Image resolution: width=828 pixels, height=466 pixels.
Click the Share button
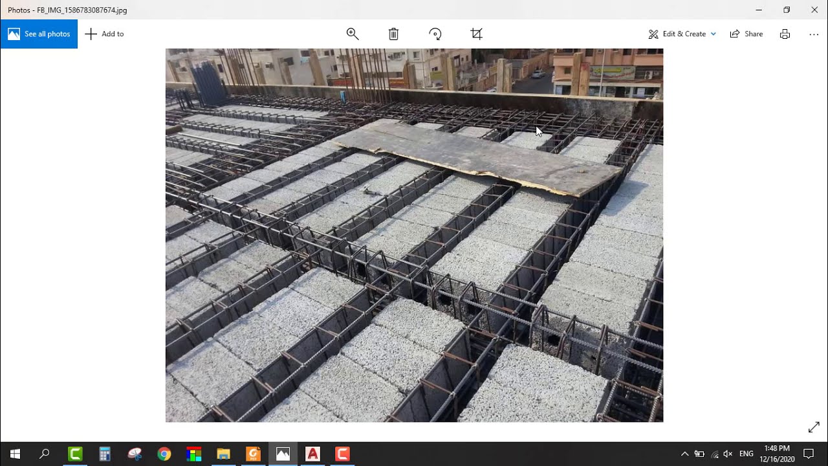(746, 34)
